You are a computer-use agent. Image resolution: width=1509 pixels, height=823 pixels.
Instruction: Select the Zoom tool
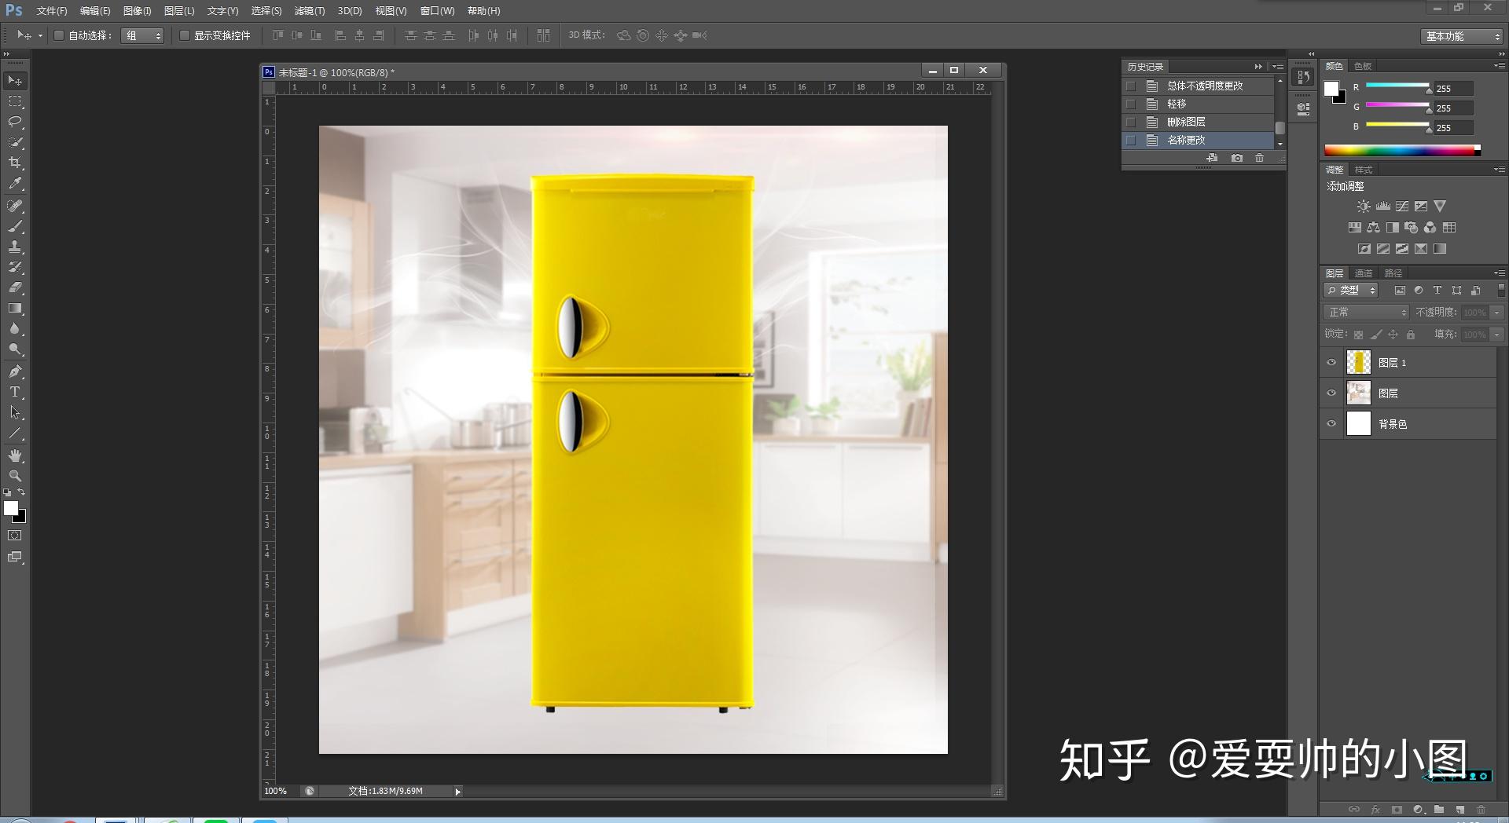(x=13, y=475)
